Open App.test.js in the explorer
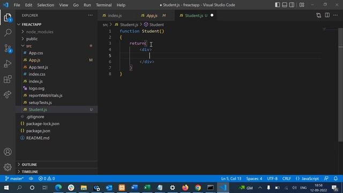 coord(56,67)
